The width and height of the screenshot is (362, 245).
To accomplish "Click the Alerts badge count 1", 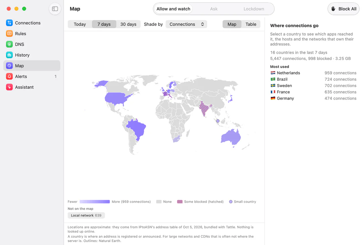I will [x=55, y=76].
